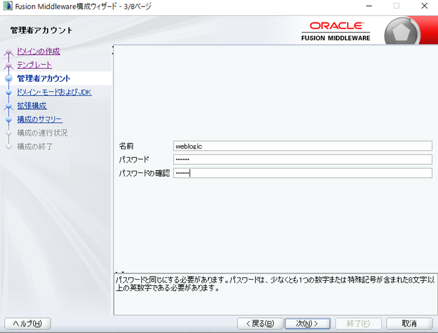Select the current 管理者アカウント step

(44, 78)
